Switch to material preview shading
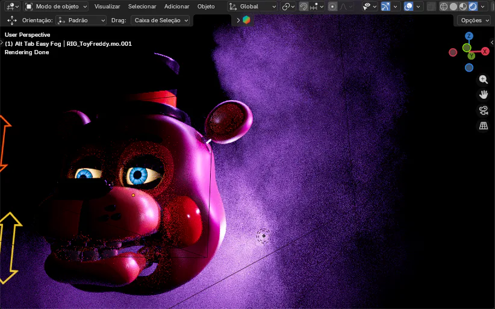This screenshot has width=495, height=309. pos(463,6)
